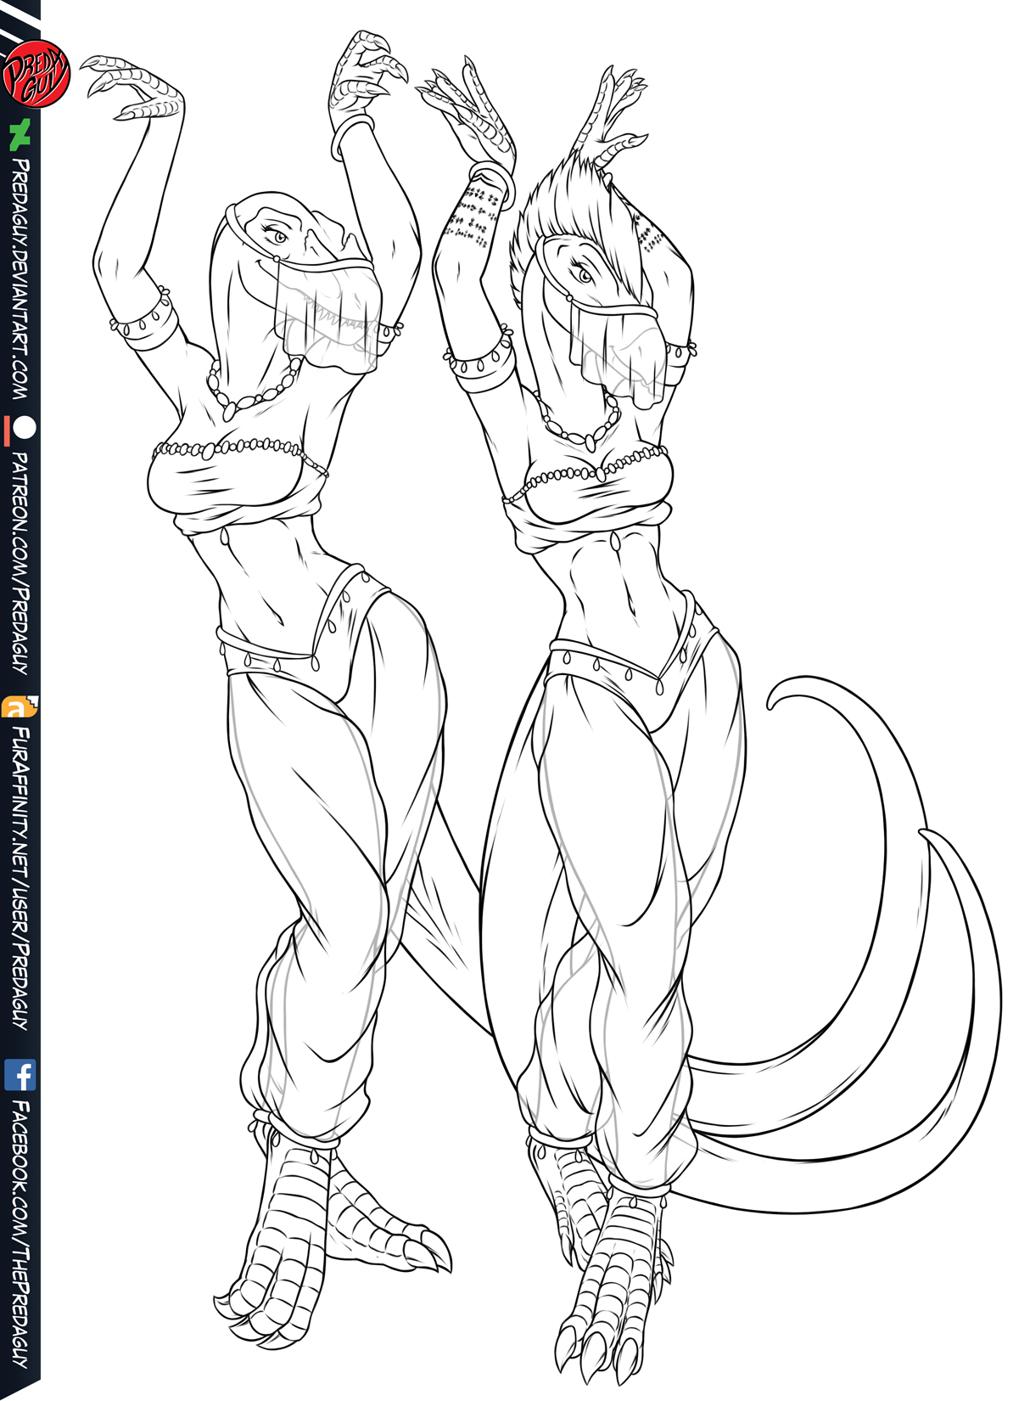Click the left dancer's beaded necklace

(253, 389)
